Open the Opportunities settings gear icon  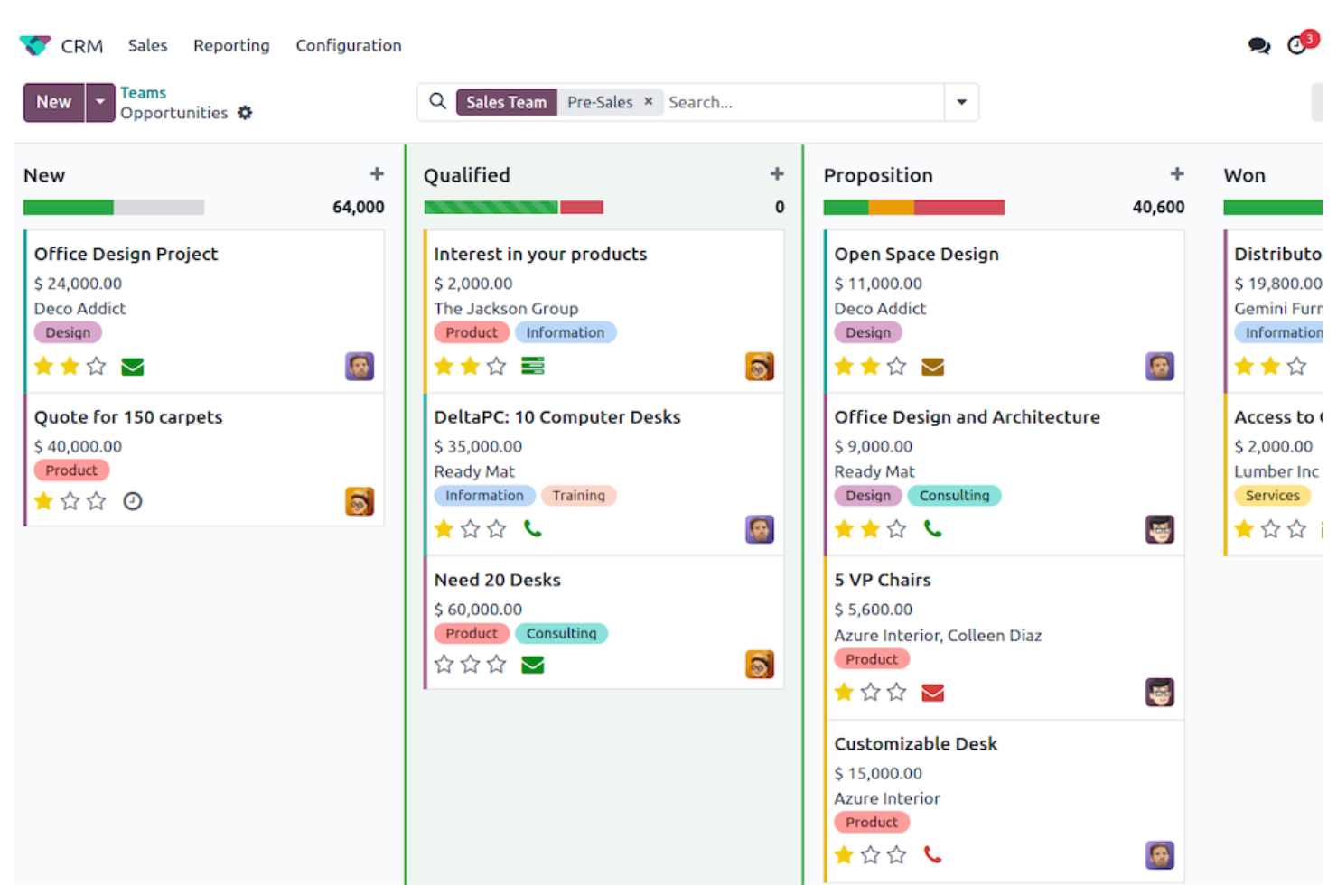(245, 113)
